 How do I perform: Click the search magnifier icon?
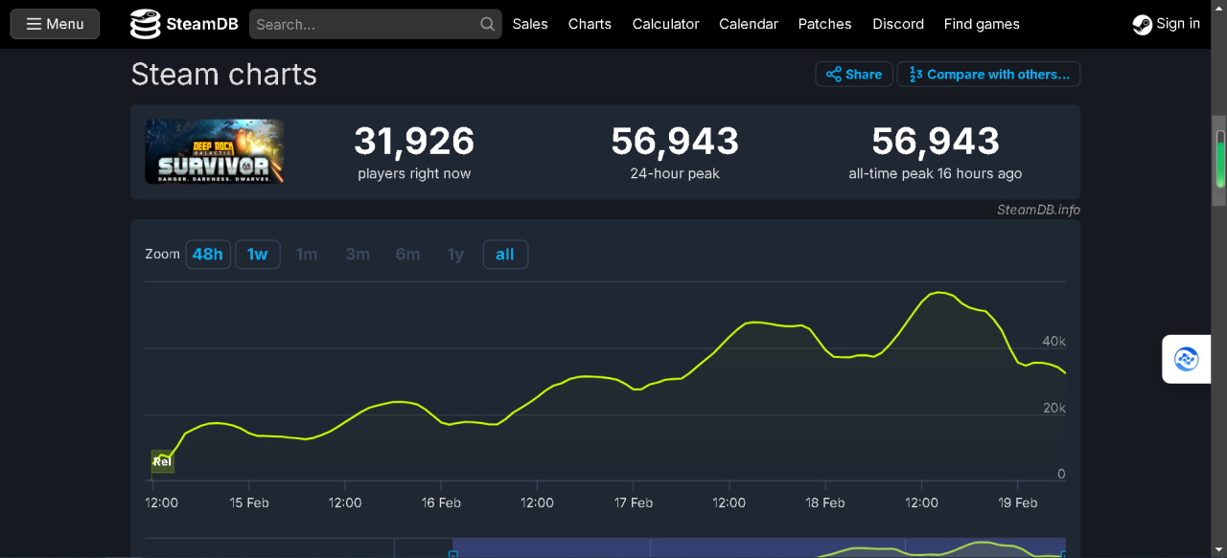click(488, 24)
